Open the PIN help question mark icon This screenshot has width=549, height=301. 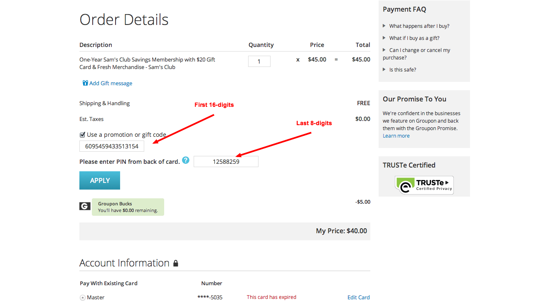click(185, 160)
